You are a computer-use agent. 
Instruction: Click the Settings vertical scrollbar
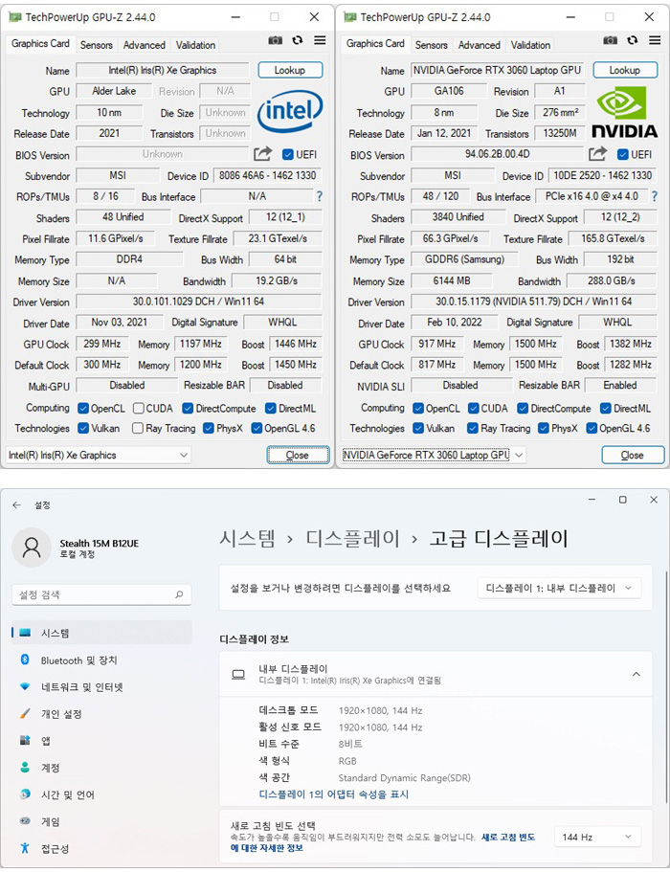(666, 687)
